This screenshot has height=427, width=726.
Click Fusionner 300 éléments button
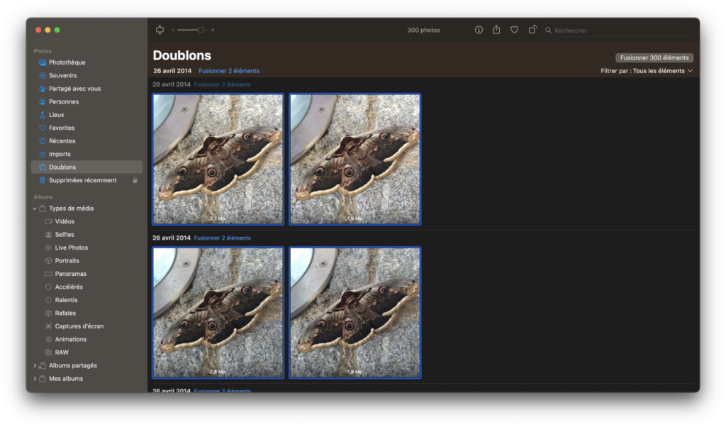(654, 58)
